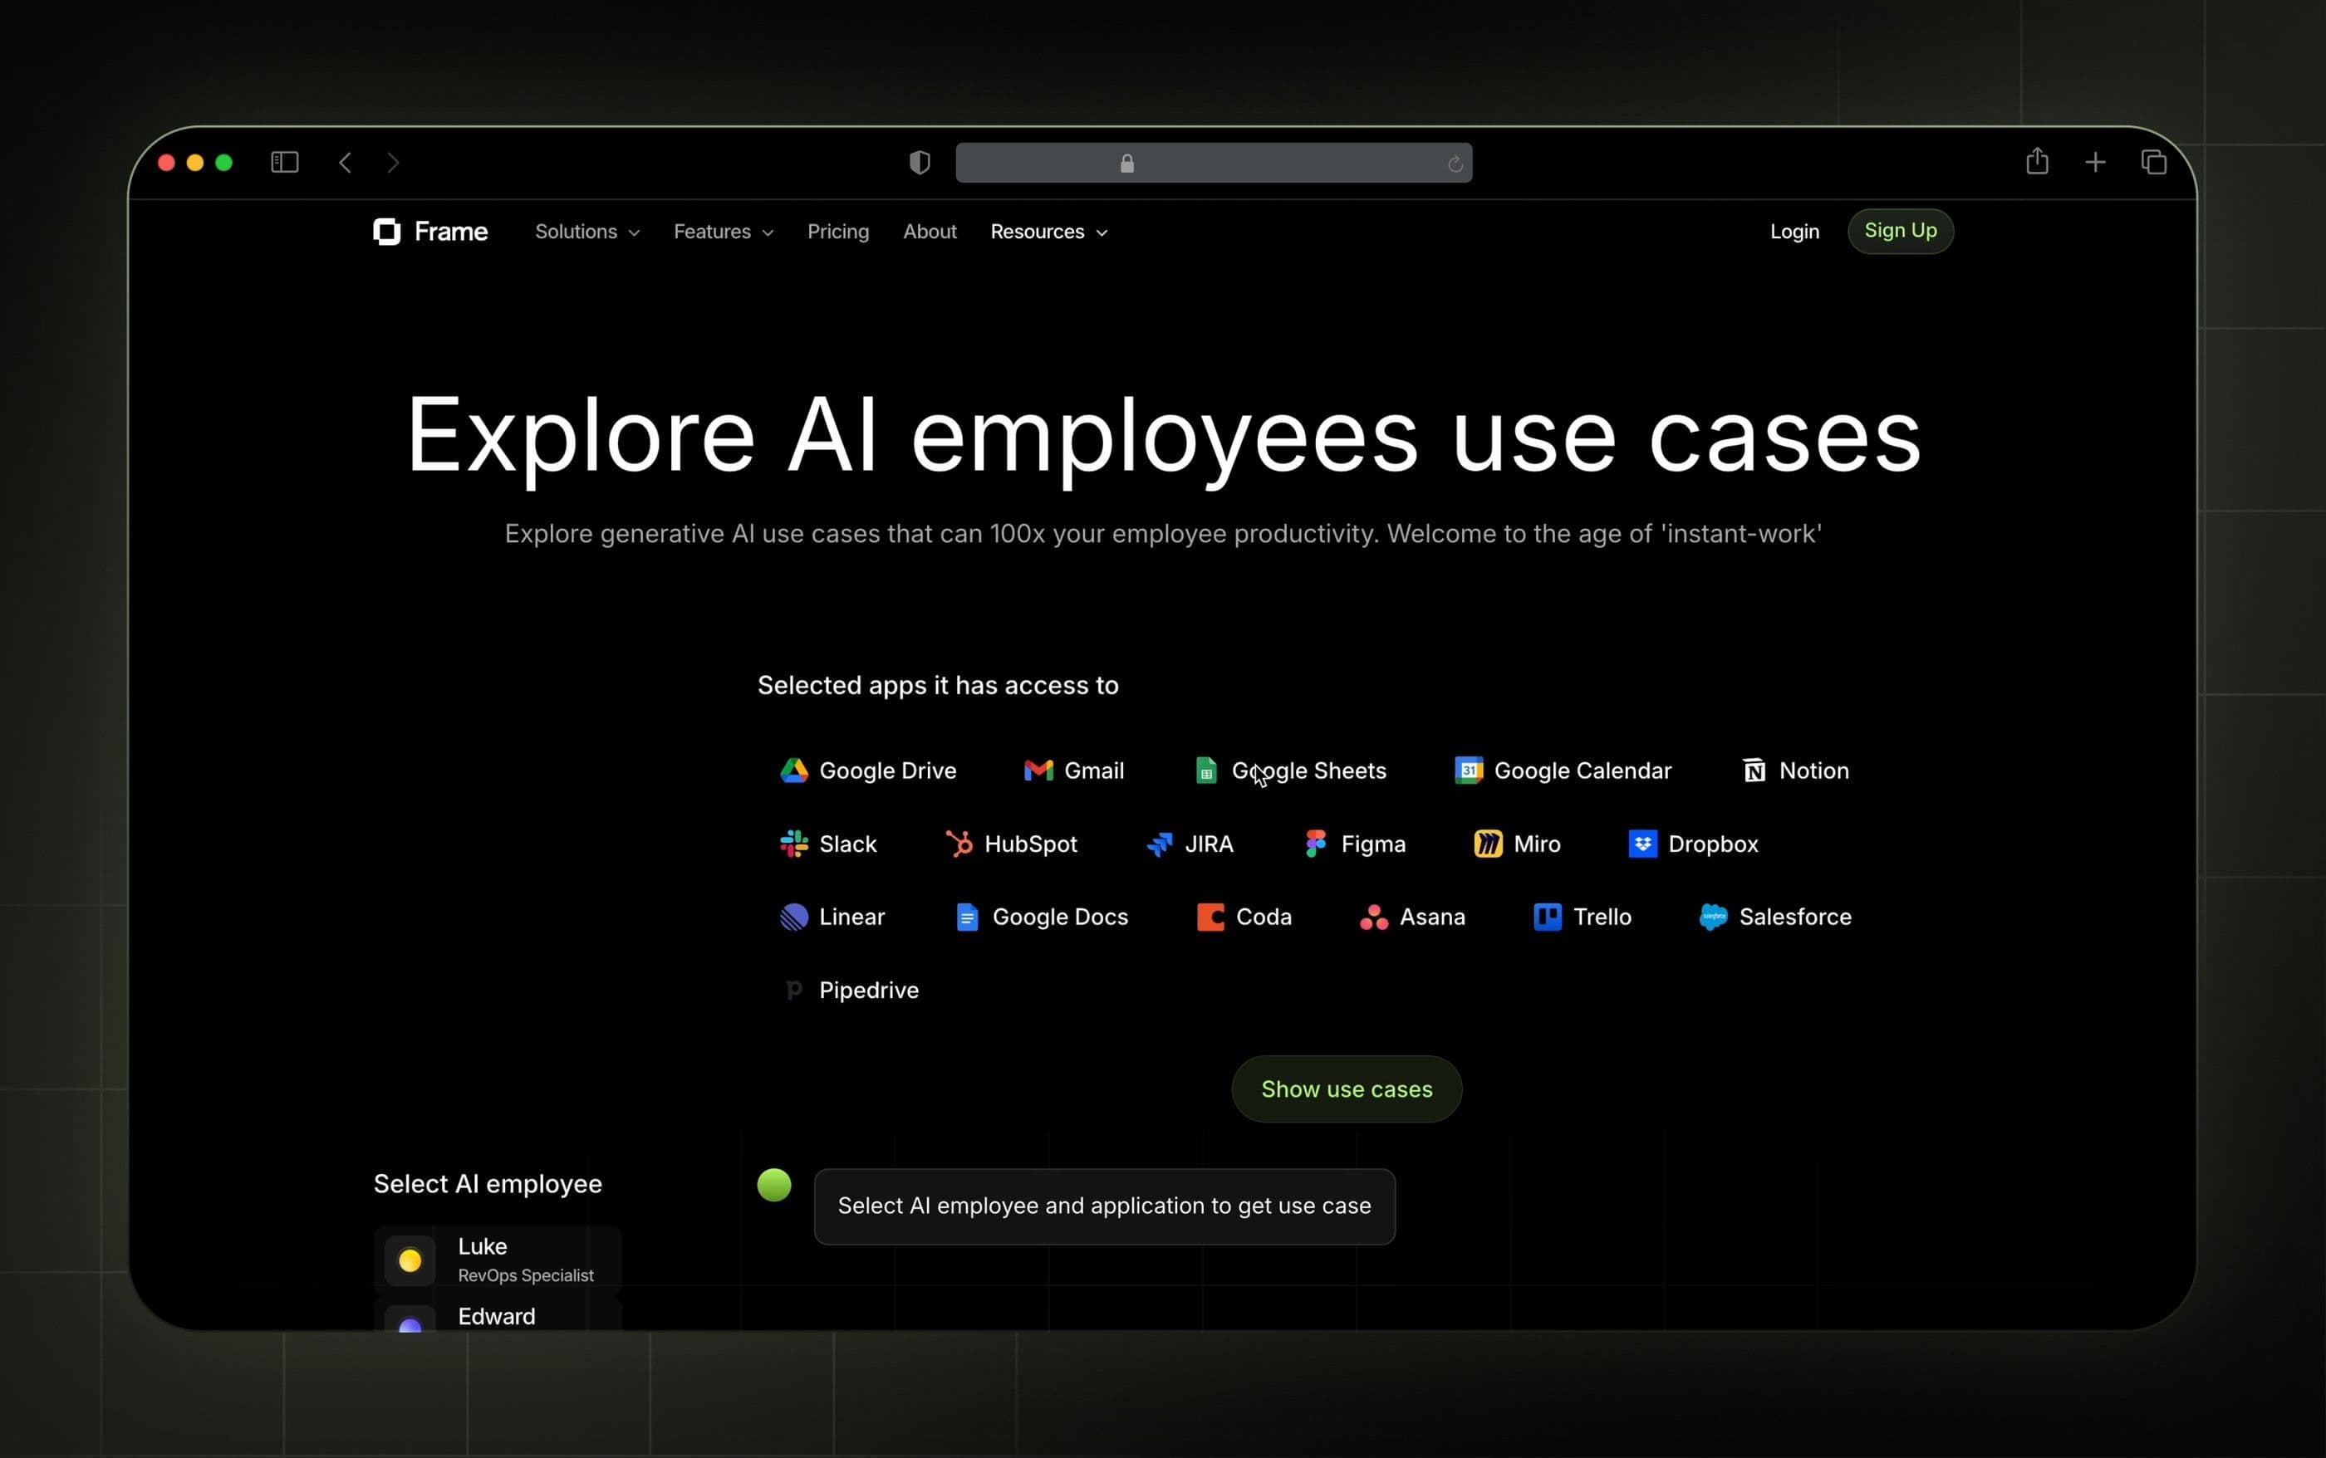Select the Linear app icon
Viewport: 2326px width, 1458px height.
793,917
